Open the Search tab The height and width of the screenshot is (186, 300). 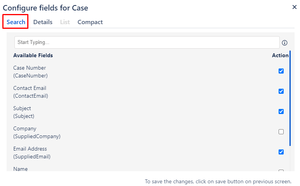16,22
